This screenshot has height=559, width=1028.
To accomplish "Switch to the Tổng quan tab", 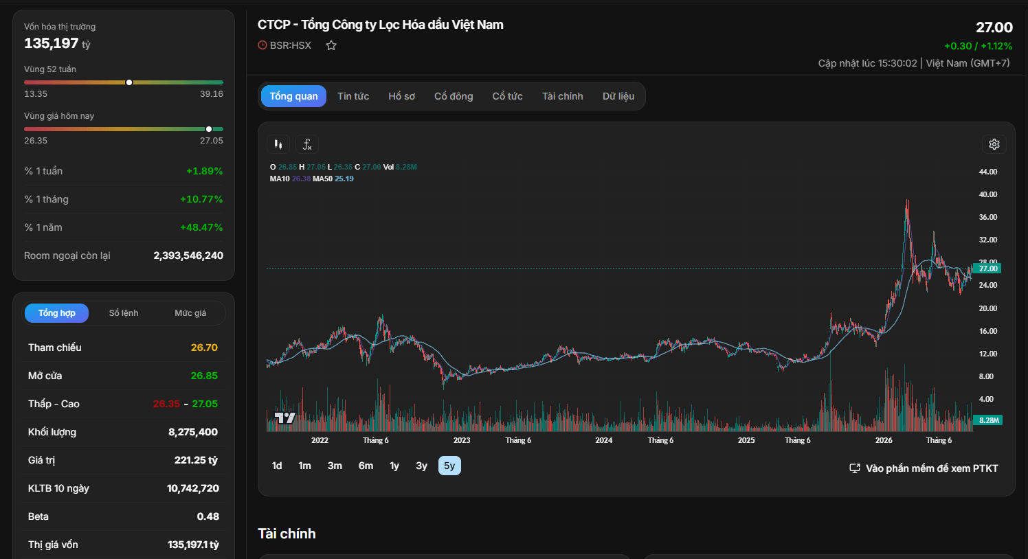I will tap(293, 96).
